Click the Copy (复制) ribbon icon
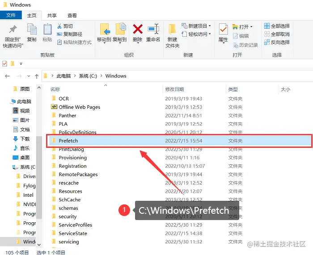The width and height of the screenshot is (313, 255). click(x=32, y=33)
